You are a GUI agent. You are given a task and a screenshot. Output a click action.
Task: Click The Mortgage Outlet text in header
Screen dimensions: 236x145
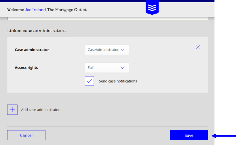point(67,10)
